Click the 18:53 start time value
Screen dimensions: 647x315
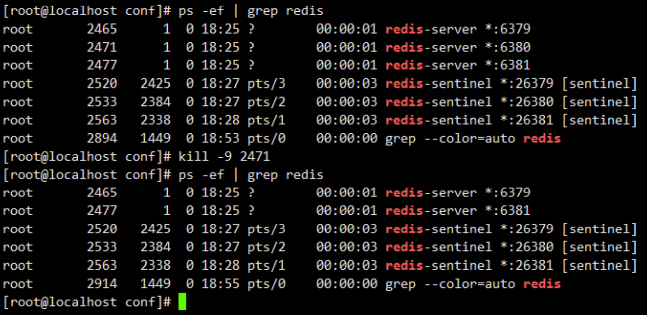(x=221, y=138)
